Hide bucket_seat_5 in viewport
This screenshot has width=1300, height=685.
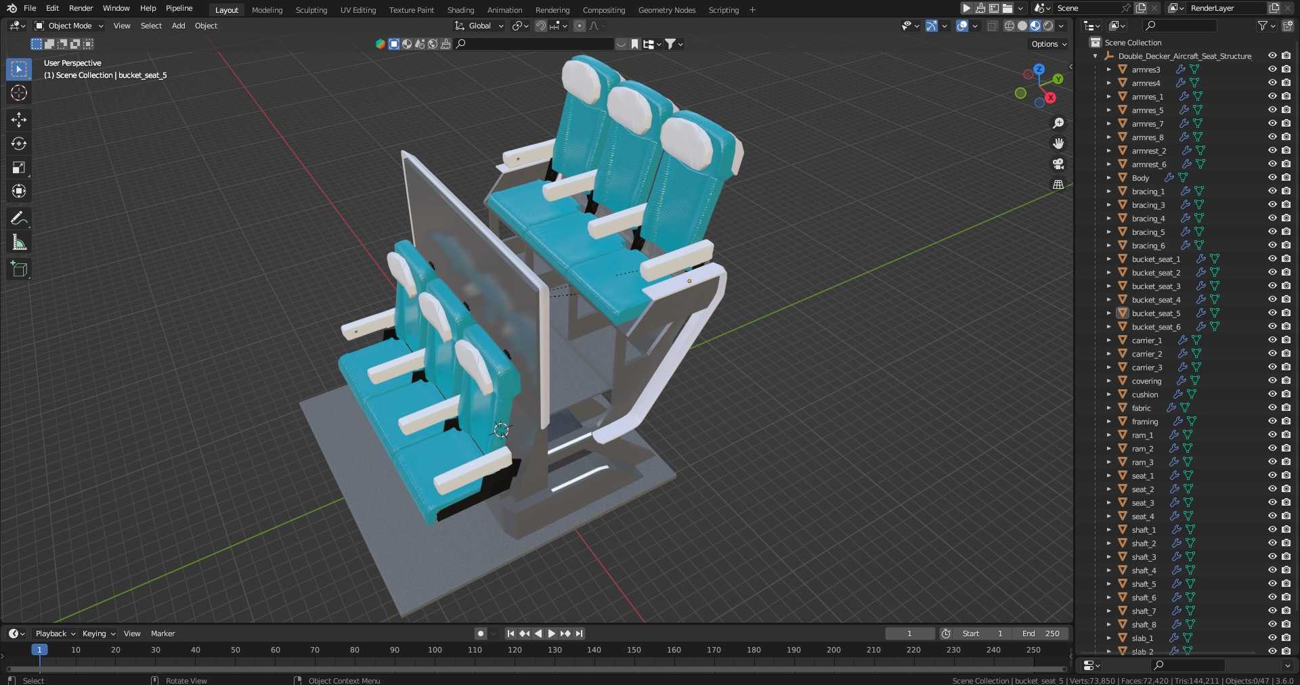tap(1272, 313)
